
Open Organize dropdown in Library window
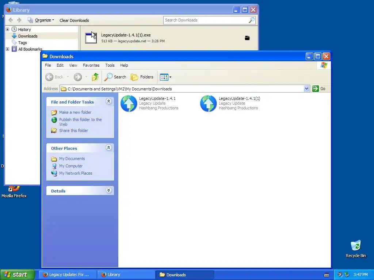coord(41,20)
